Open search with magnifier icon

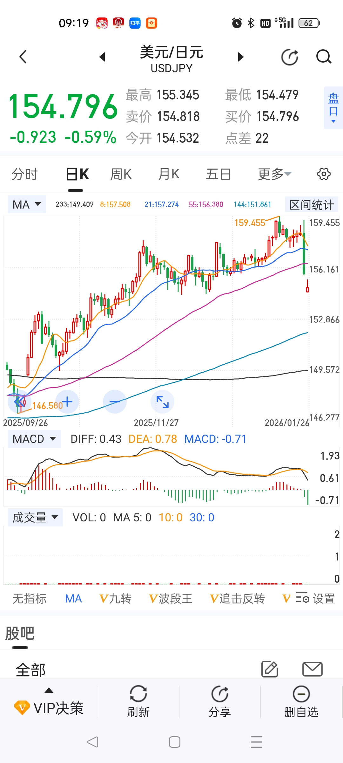coord(324,57)
